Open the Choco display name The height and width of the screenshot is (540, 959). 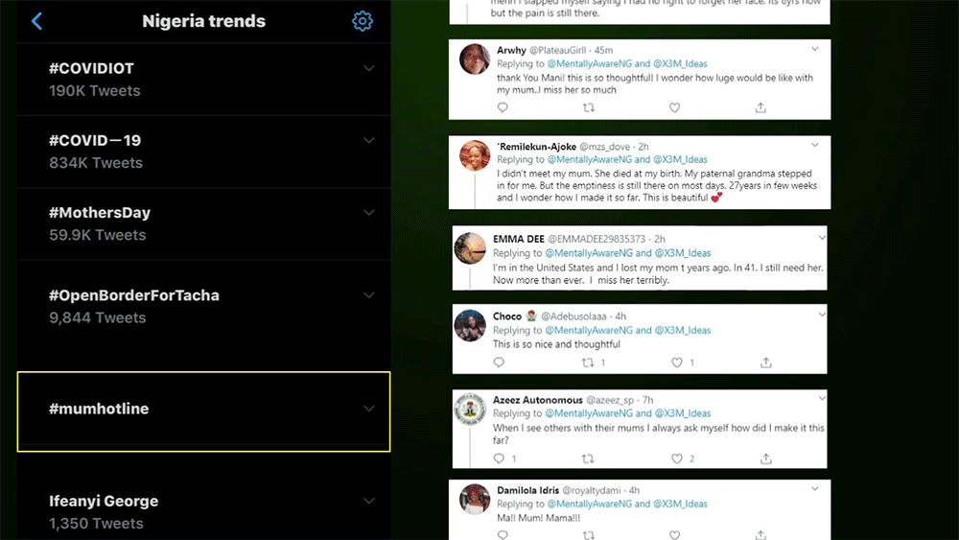507,317
